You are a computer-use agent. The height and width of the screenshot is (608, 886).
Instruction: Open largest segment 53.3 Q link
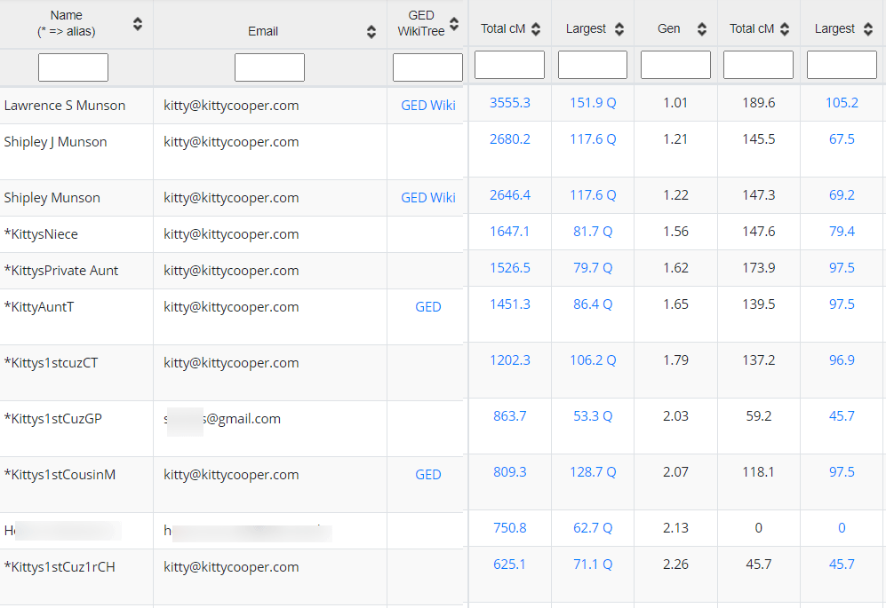(x=593, y=416)
